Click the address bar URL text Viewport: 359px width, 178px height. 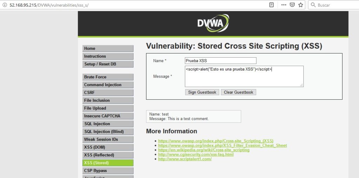49,5
